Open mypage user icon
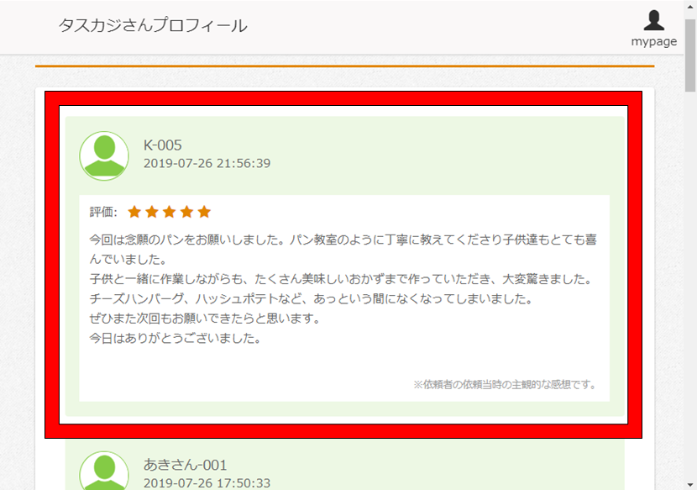 tap(654, 20)
